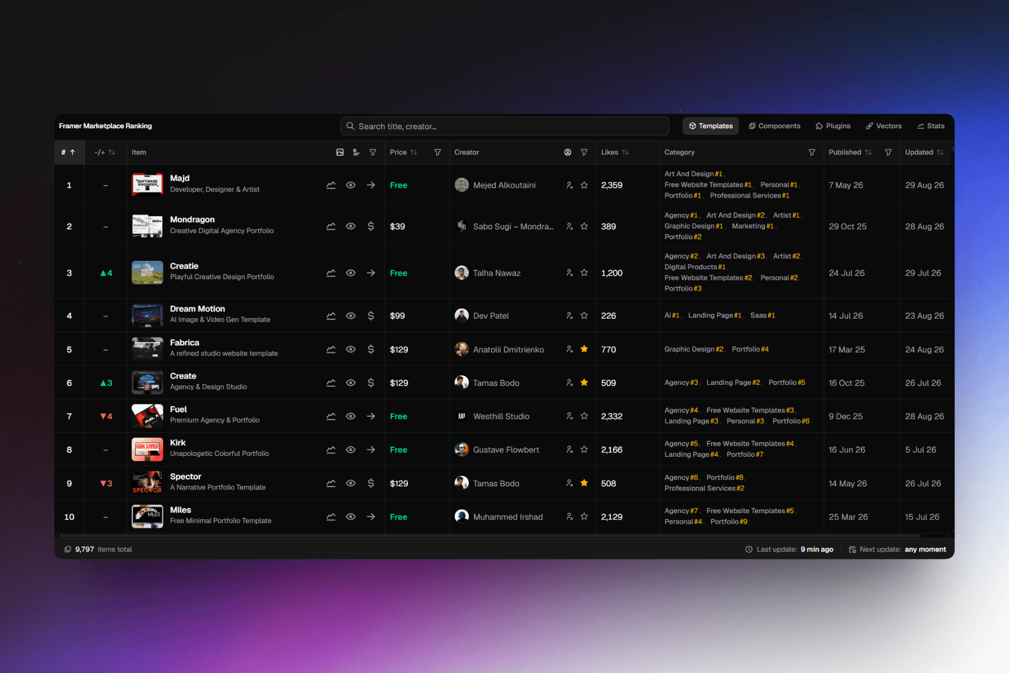Click the creator profile icon for Dev Patel
Screen dimensions: 1009x673
[x=569, y=315]
